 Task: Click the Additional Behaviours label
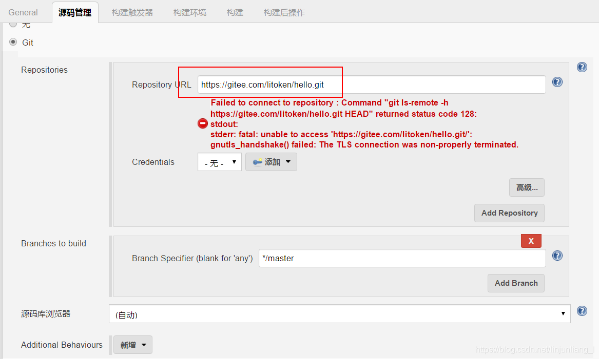click(62, 345)
